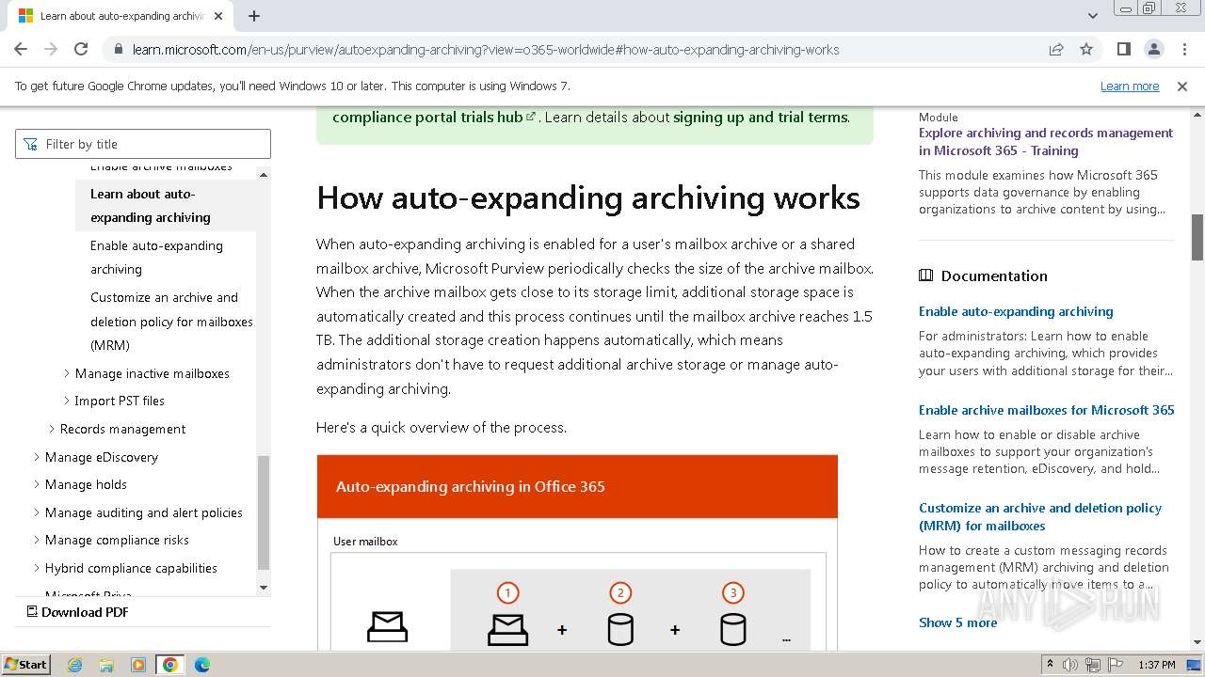The height and width of the screenshot is (677, 1205).
Task: Click the address bar URL
Action: point(486,50)
